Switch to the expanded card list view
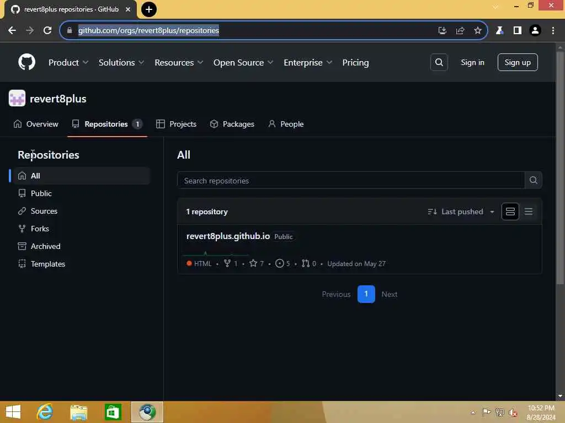The height and width of the screenshot is (423, 565). pos(510,211)
